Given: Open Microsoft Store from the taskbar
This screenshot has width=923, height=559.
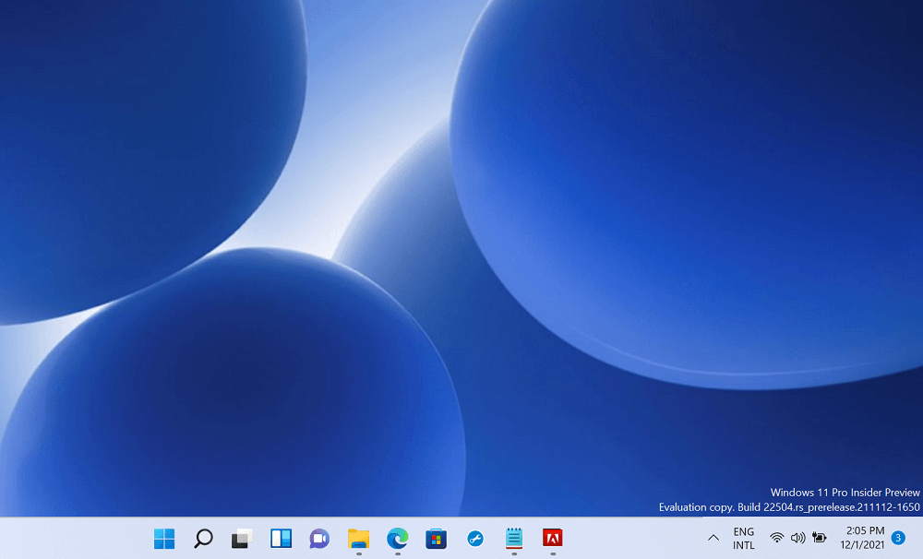Looking at the screenshot, I should tap(437, 539).
